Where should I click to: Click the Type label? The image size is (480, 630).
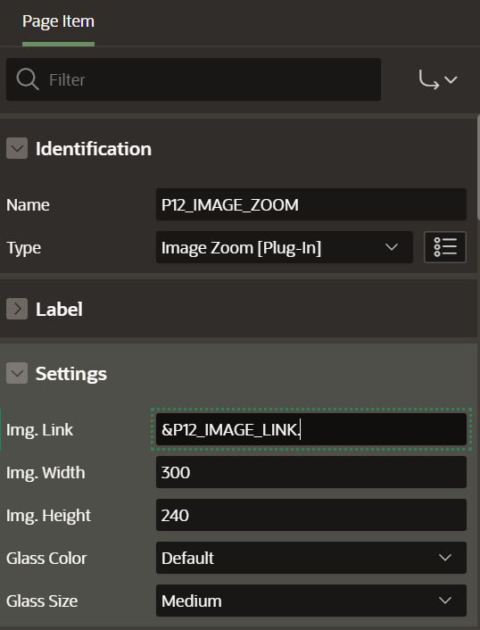(x=23, y=248)
